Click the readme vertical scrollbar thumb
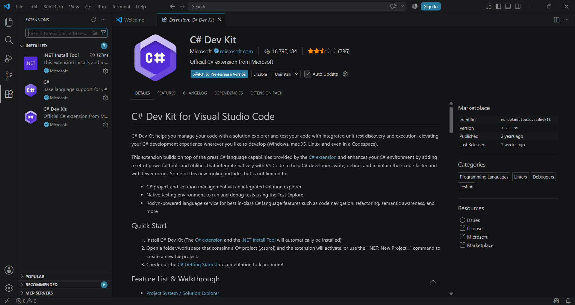Viewport: 575px width, 305px height. point(451,120)
